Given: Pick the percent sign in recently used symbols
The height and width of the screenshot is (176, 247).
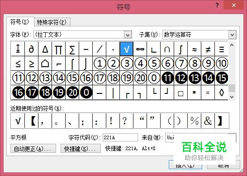Looking at the screenshot, I should click(195, 121).
